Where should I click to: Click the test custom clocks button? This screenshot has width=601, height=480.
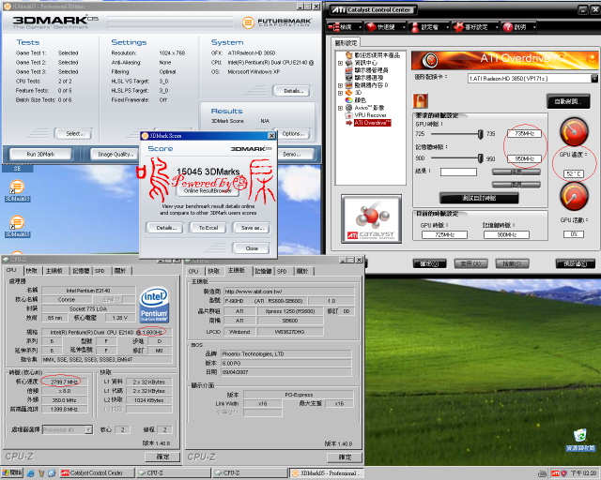click(x=479, y=198)
